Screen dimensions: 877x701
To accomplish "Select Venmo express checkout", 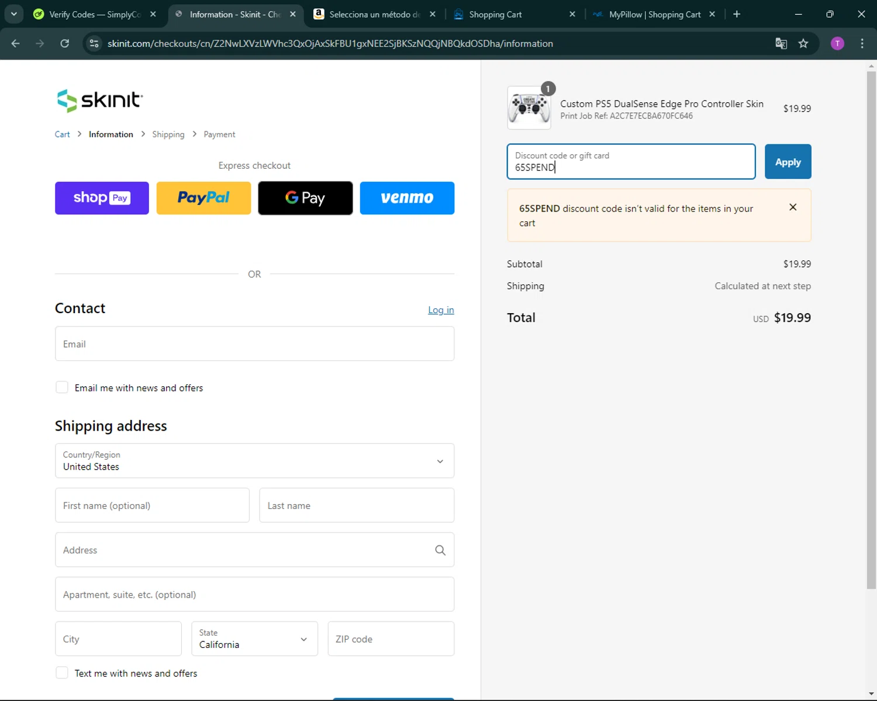I will [x=407, y=198].
